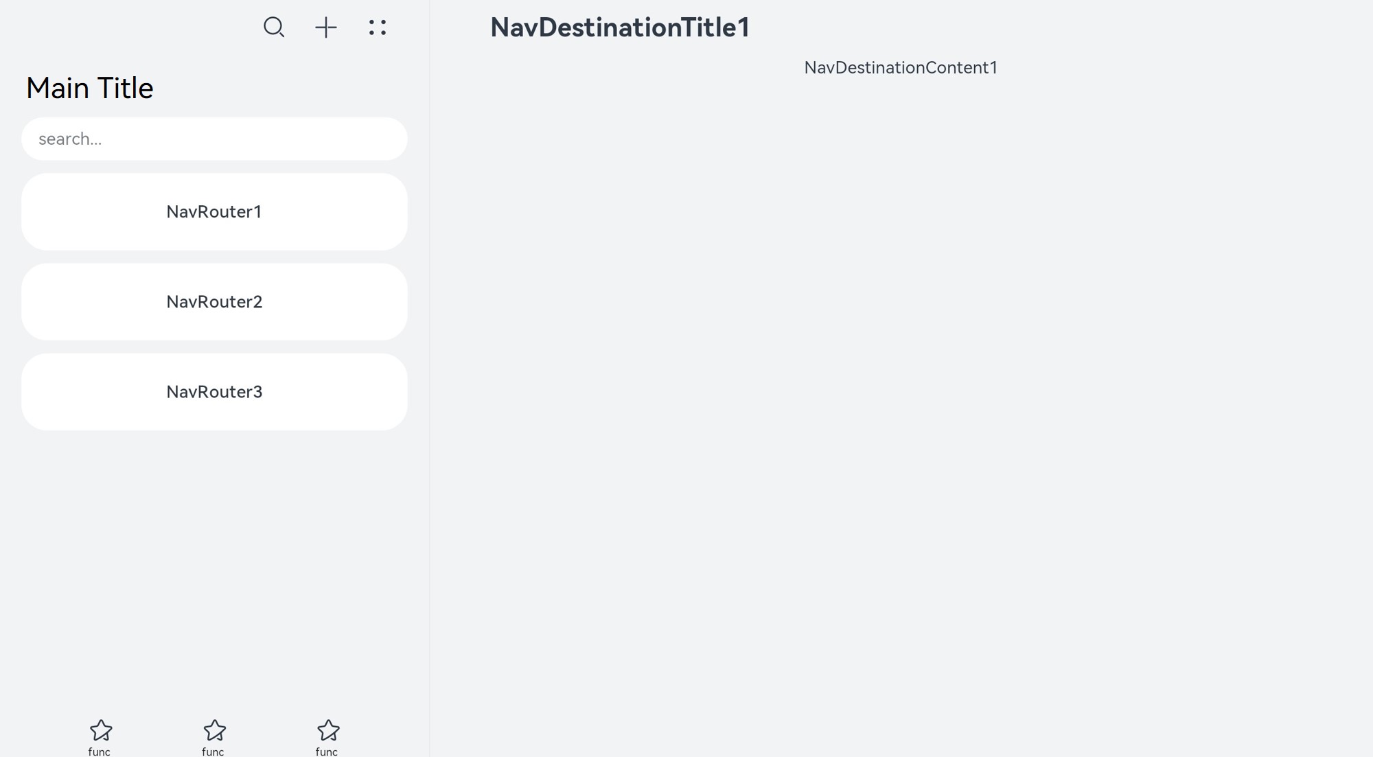Viewport: 1373px width, 757px height.
Task: Open the search input field
Action: (x=214, y=138)
